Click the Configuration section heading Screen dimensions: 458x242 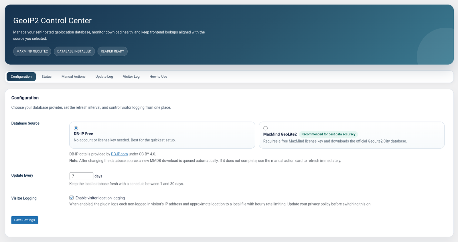pyautogui.click(x=25, y=98)
